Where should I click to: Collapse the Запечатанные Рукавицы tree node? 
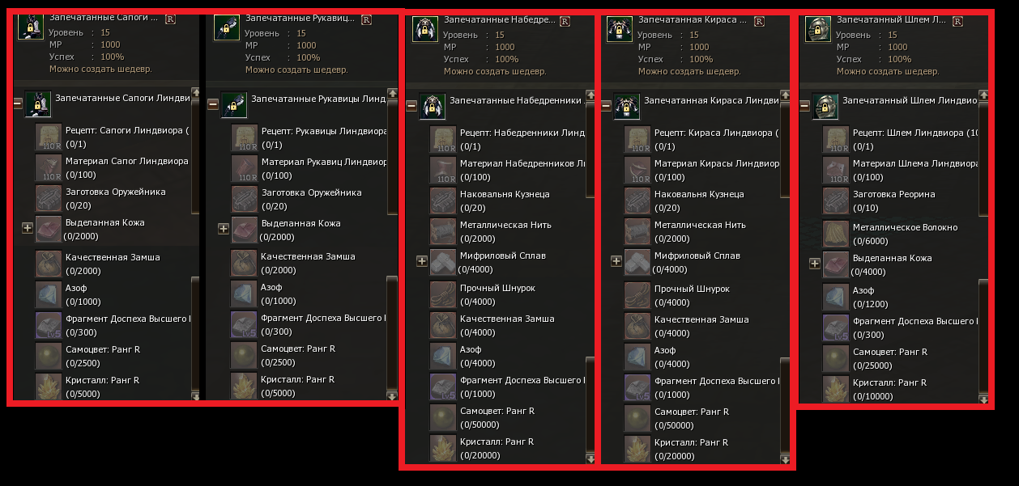(x=213, y=104)
